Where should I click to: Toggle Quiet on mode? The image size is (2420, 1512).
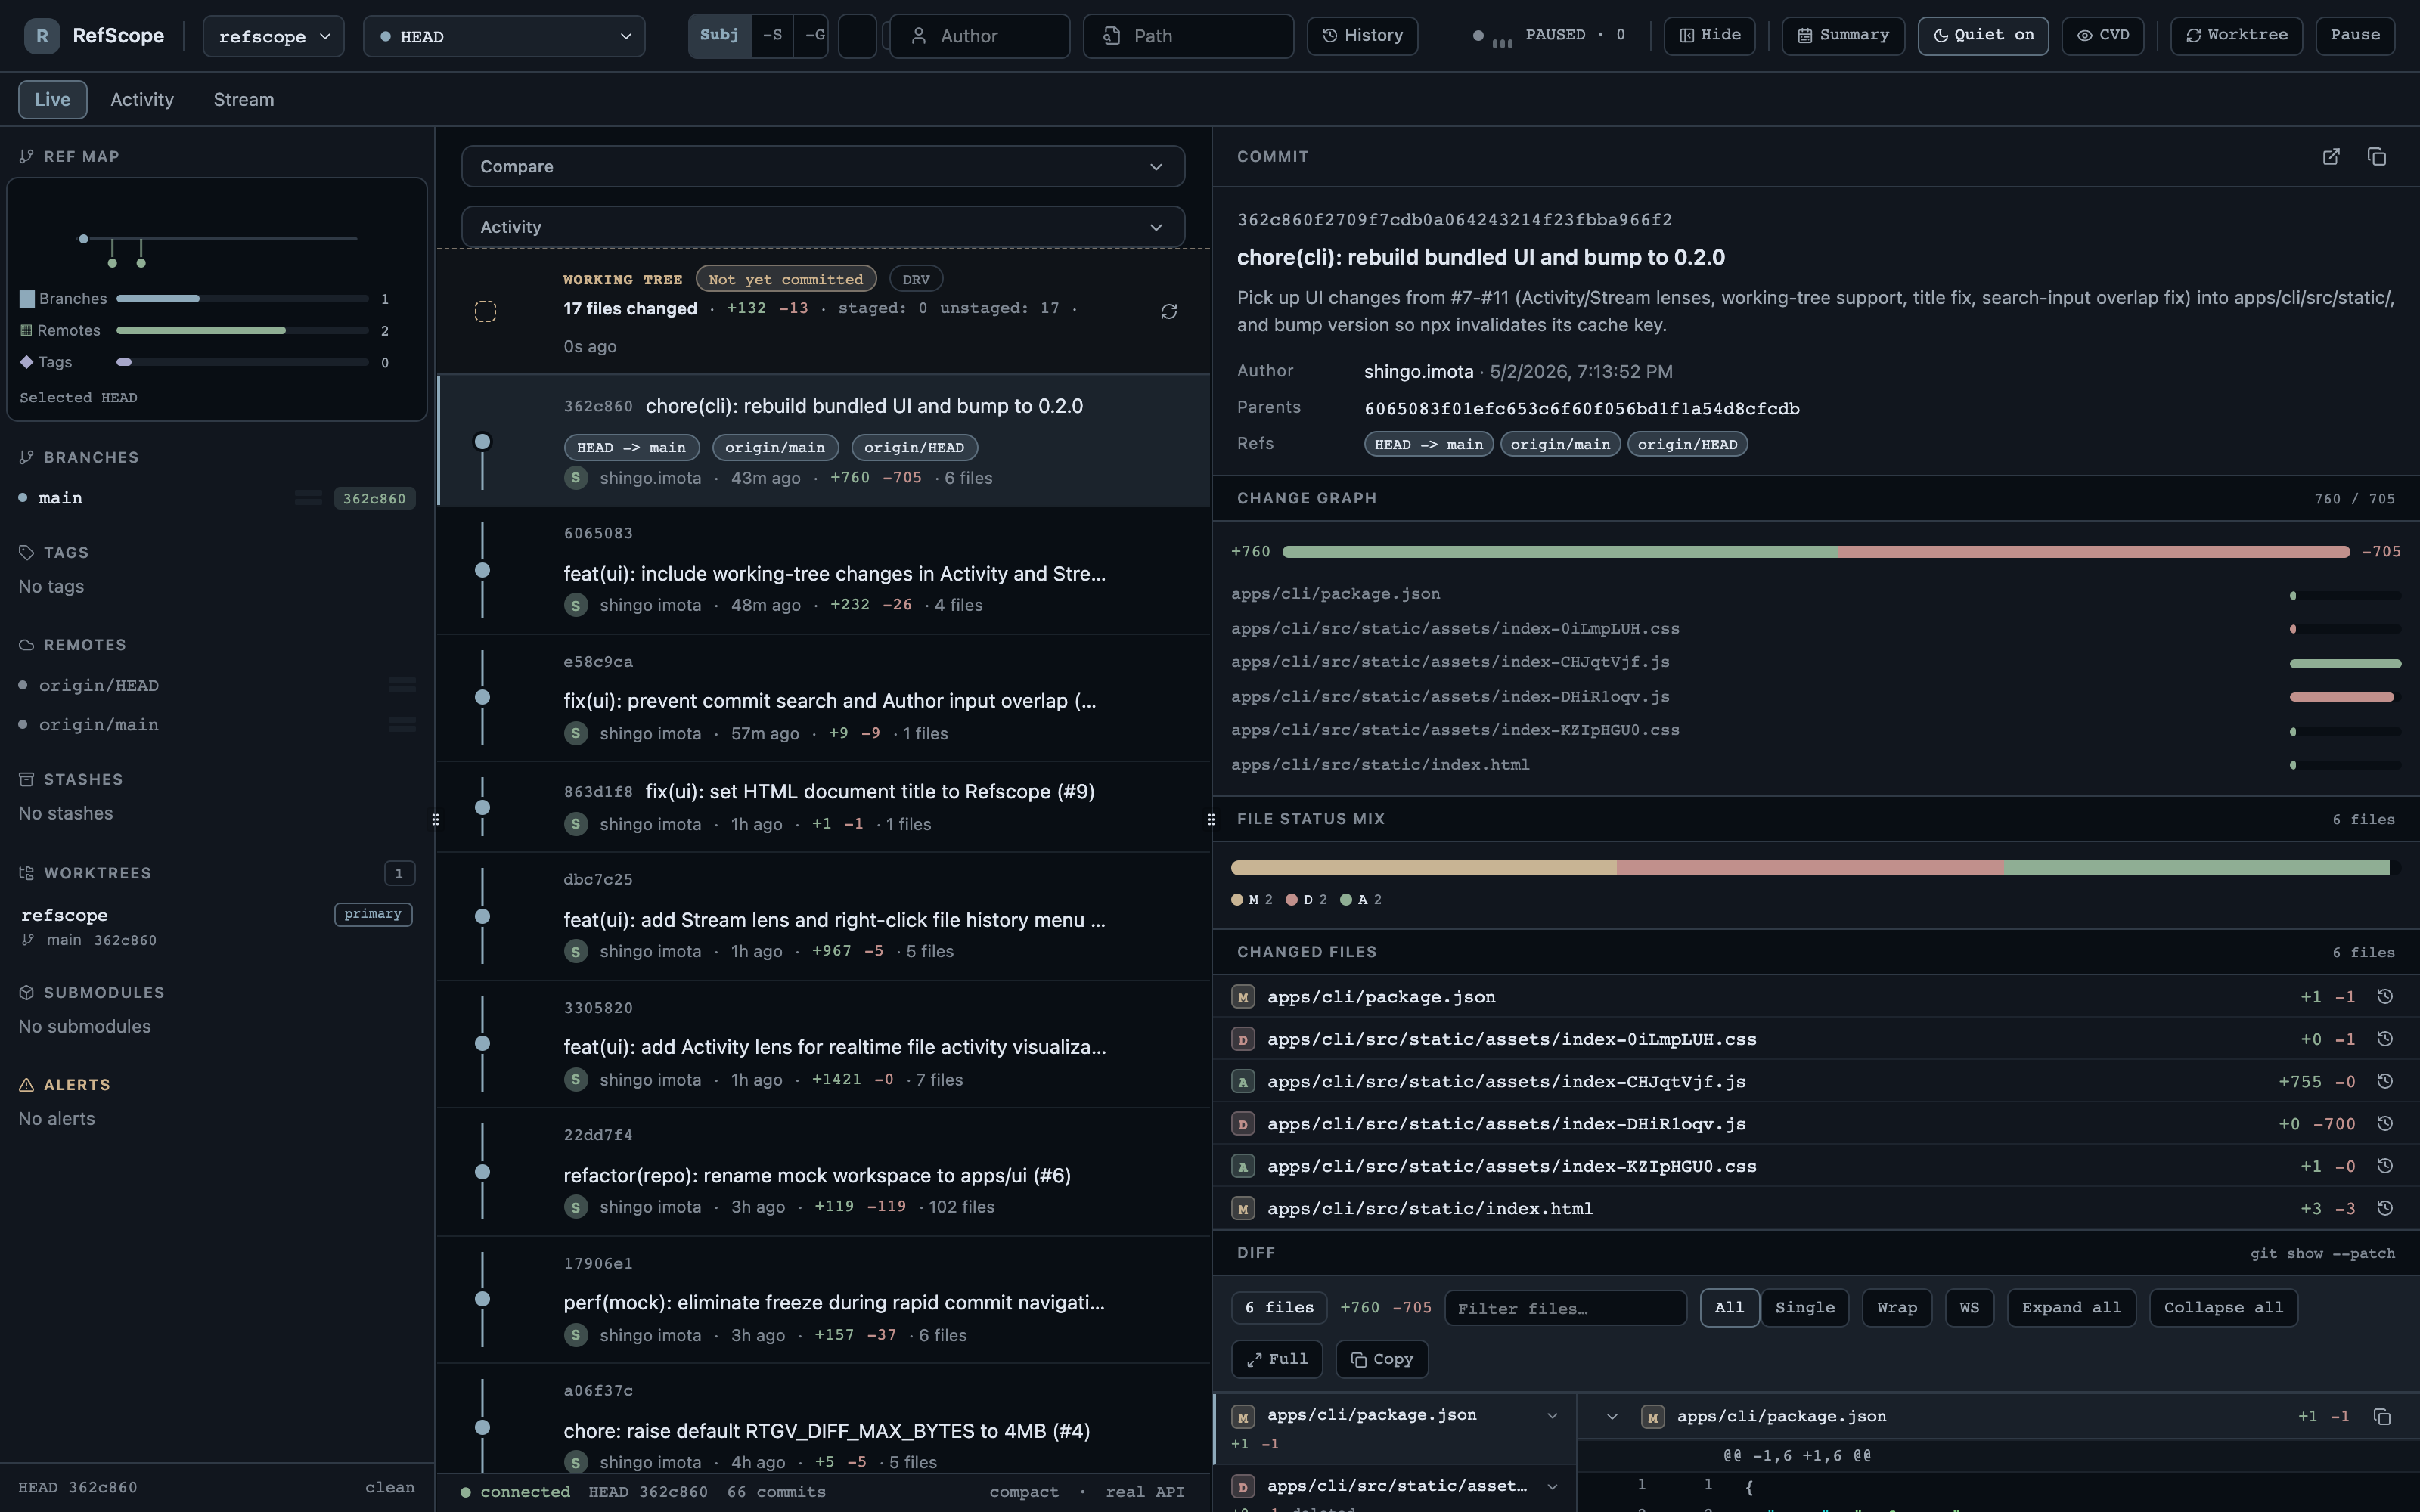coord(1983,35)
